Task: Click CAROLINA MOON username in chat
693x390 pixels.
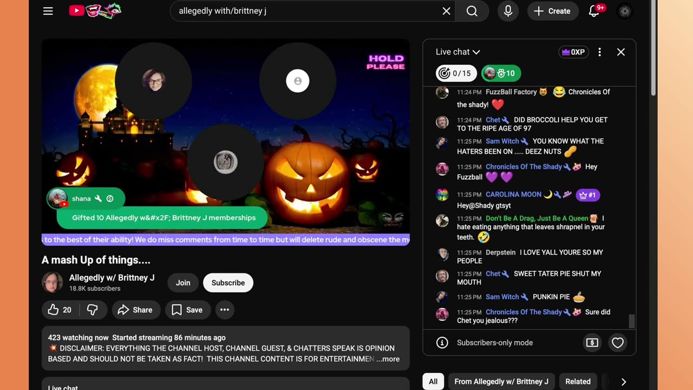Action: coord(513,194)
